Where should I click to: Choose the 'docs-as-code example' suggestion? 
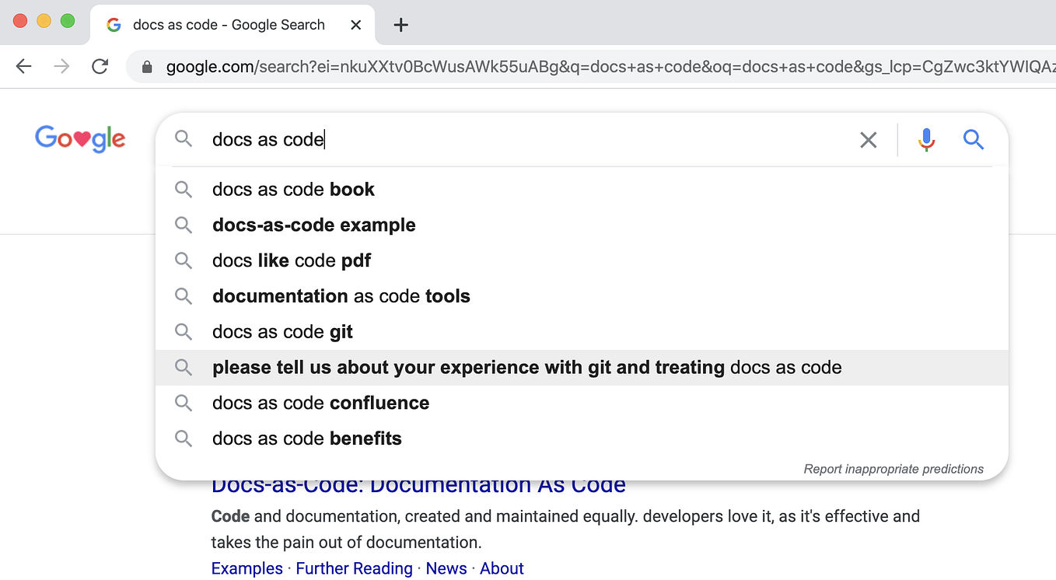[x=313, y=225]
